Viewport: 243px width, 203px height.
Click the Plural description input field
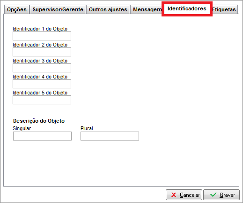110,136
